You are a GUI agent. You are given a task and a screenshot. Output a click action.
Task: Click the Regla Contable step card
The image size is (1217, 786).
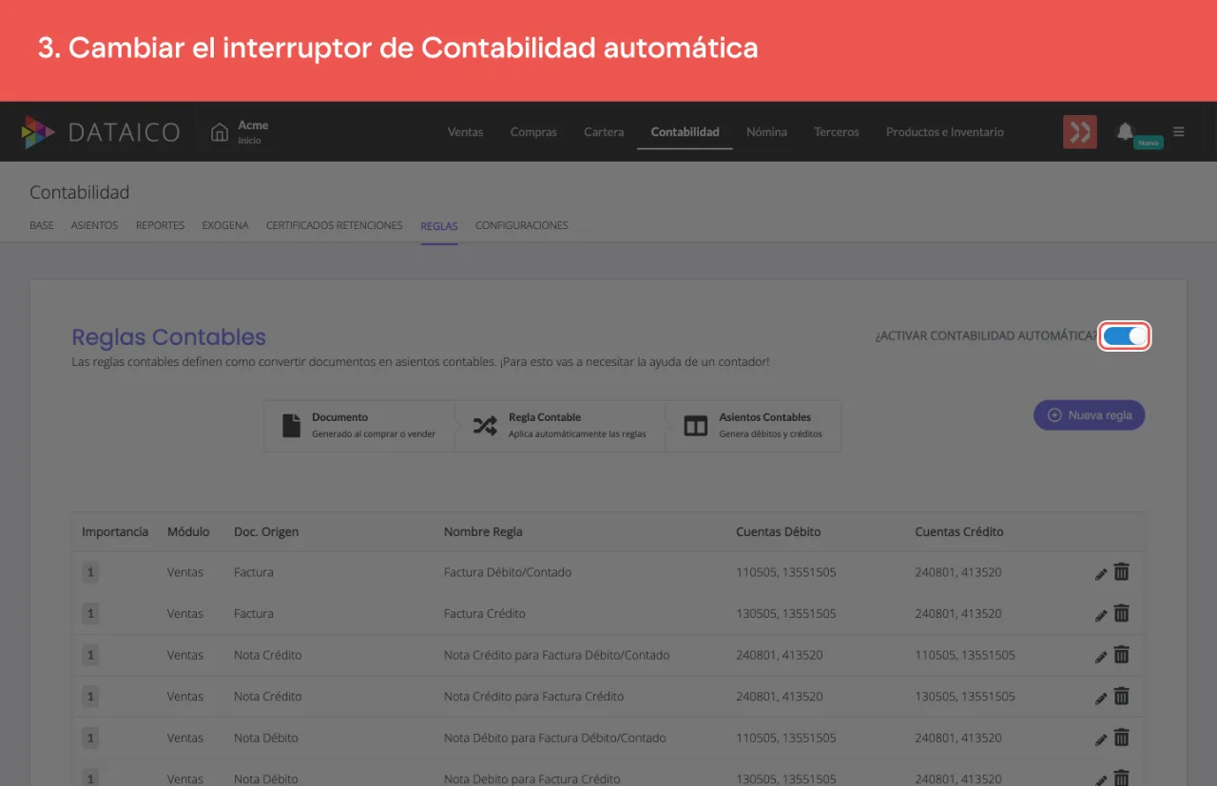tap(563, 425)
